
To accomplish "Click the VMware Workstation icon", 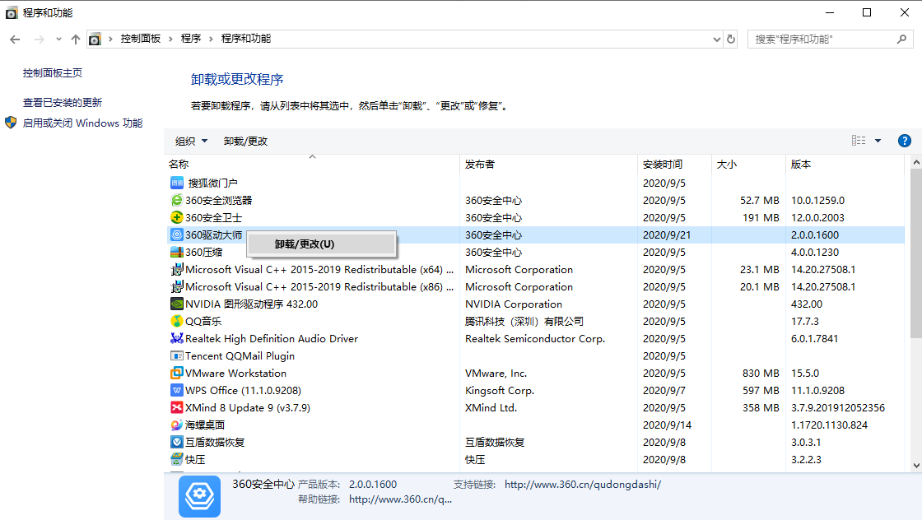I will [x=176, y=373].
